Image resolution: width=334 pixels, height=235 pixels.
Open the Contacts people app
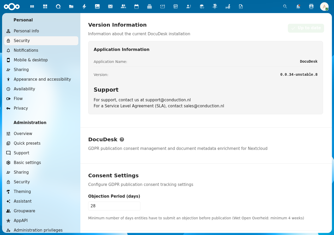pyautogui.click(x=123, y=7)
